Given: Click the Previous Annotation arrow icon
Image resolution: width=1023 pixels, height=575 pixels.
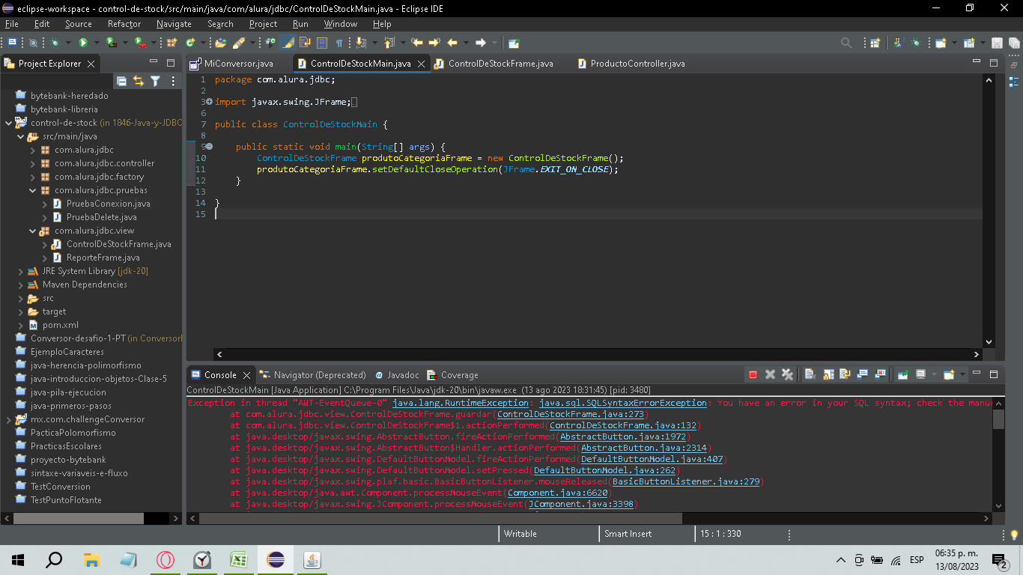Looking at the screenshot, I should click(x=389, y=43).
